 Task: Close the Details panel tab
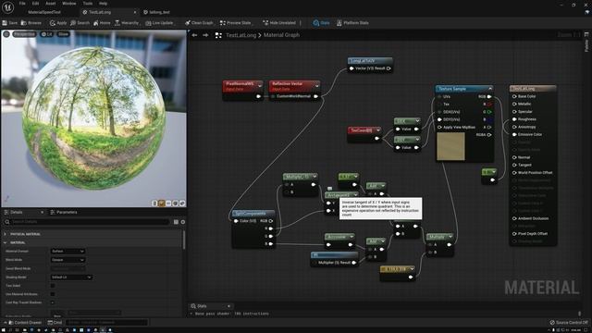[42, 212]
